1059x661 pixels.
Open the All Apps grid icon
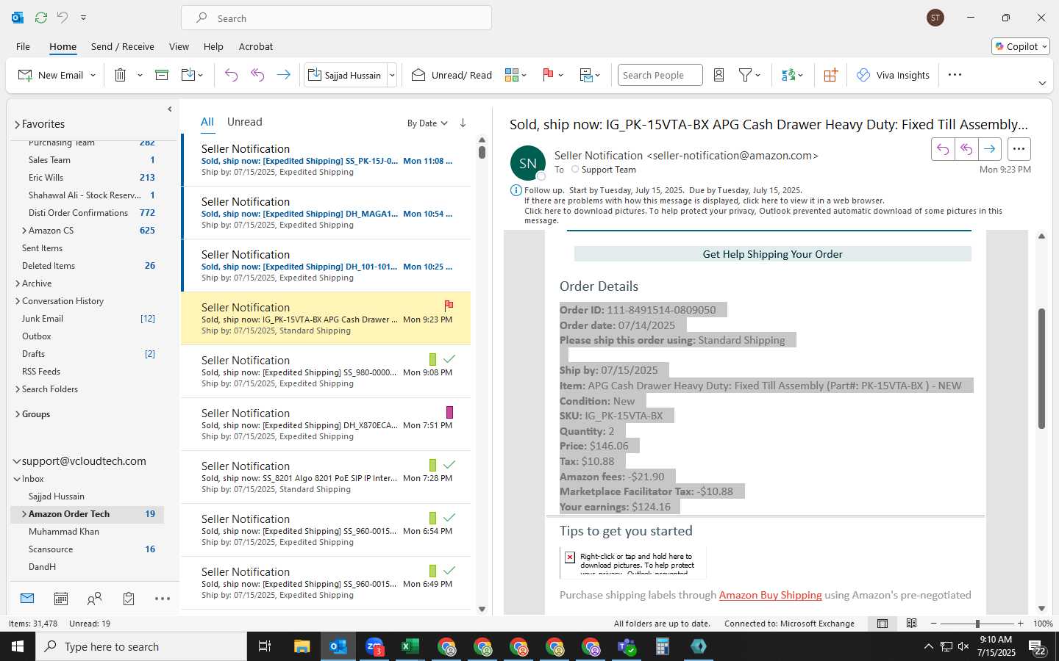830,75
